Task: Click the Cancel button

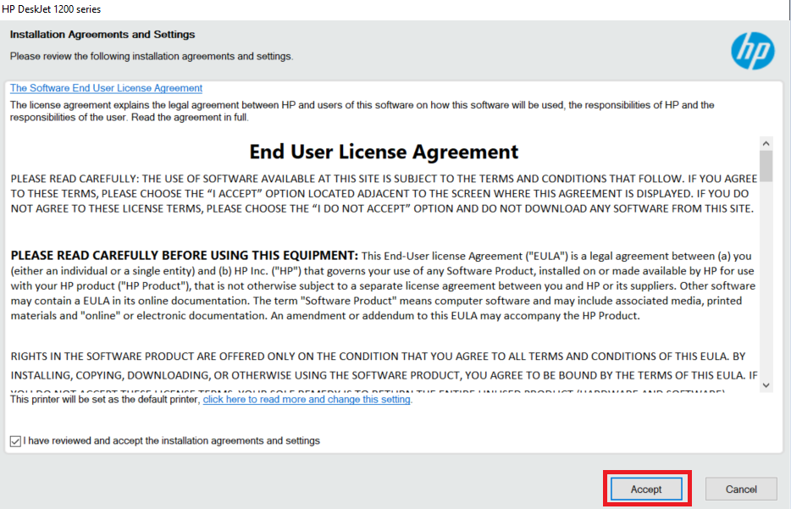Action: coord(741,489)
